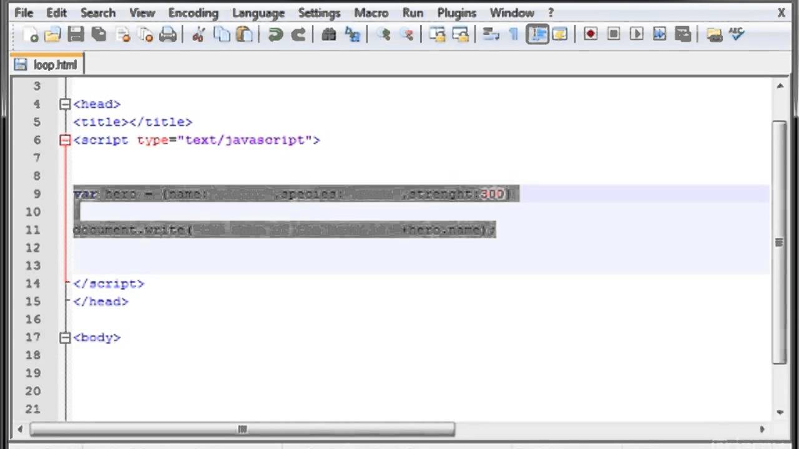
Task: Open the Run menu
Action: [x=413, y=12]
